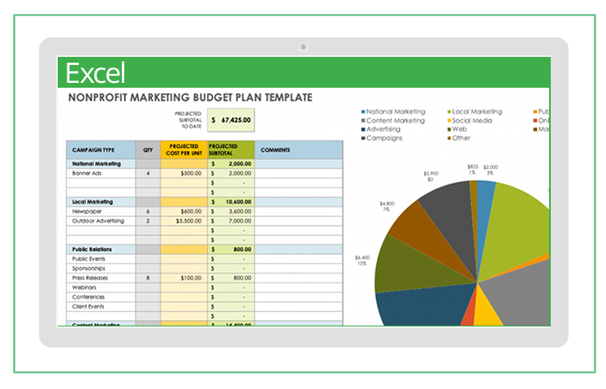Click the Press Releases $100.00 cost cell
The width and height of the screenshot is (606, 389).
tap(184, 278)
